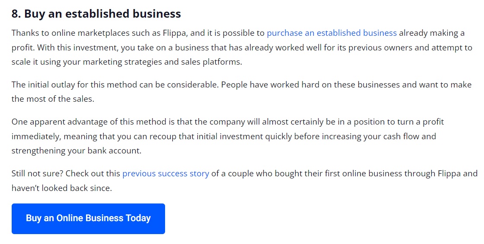Click the text "Still not sure?"
This screenshot has width=484, height=244.
click(x=37, y=174)
